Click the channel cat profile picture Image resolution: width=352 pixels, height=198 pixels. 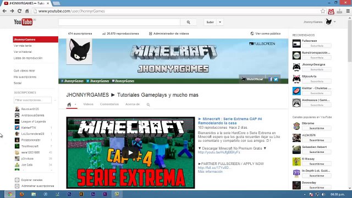(79, 51)
